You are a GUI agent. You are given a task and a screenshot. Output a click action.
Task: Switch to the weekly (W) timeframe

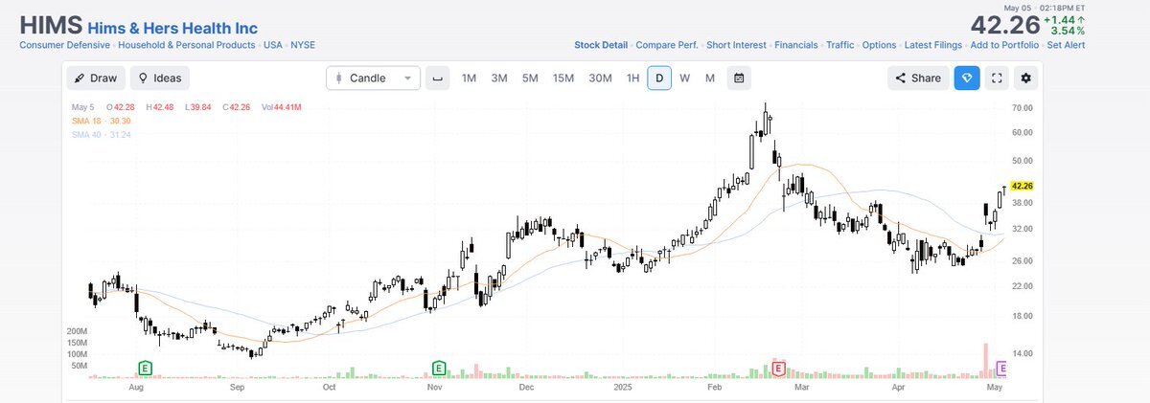click(685, 78)
